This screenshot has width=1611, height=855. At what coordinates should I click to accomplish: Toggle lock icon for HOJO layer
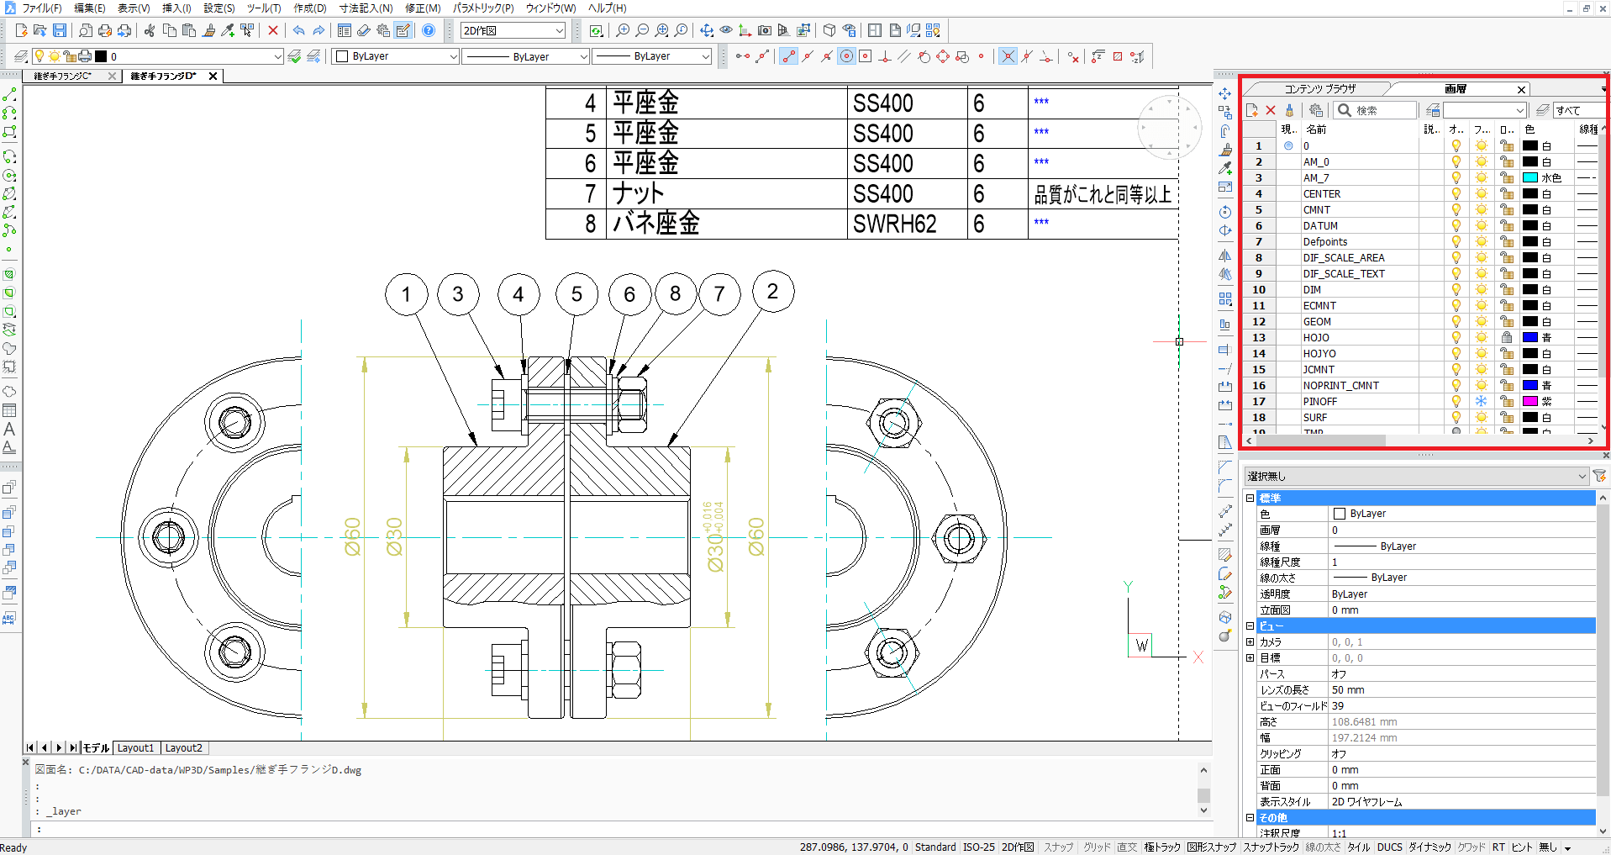pos(1507,337)
